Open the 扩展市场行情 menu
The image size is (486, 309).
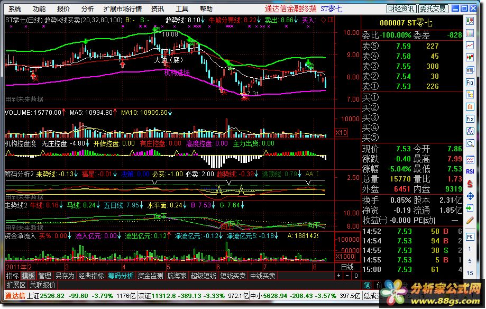point(123,8)
